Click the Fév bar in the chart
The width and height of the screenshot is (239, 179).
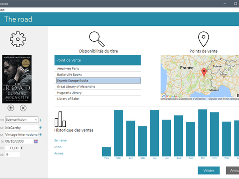point(107,152)
